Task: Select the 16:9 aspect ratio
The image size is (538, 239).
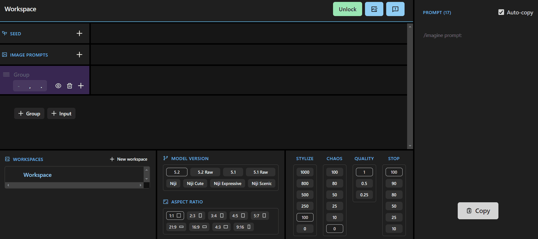Action: 199,227
